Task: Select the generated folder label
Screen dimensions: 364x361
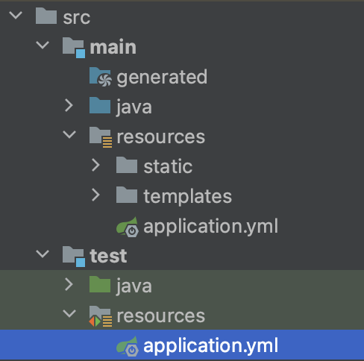Action: coord(162,78)
